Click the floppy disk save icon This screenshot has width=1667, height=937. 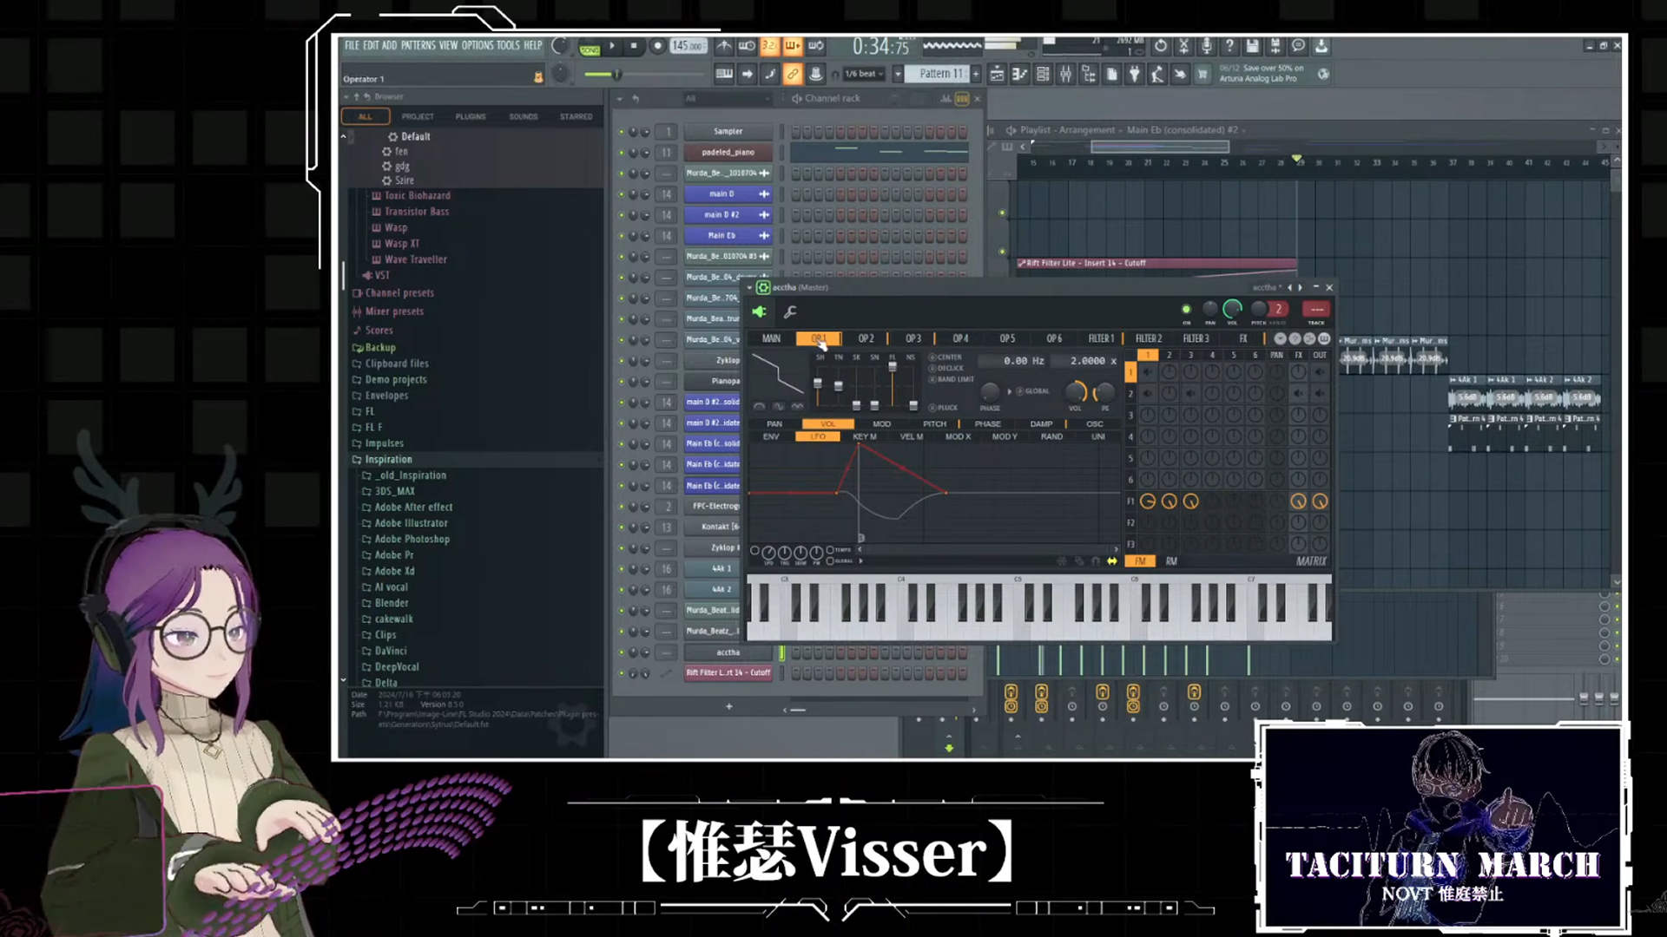[1252, 46]
